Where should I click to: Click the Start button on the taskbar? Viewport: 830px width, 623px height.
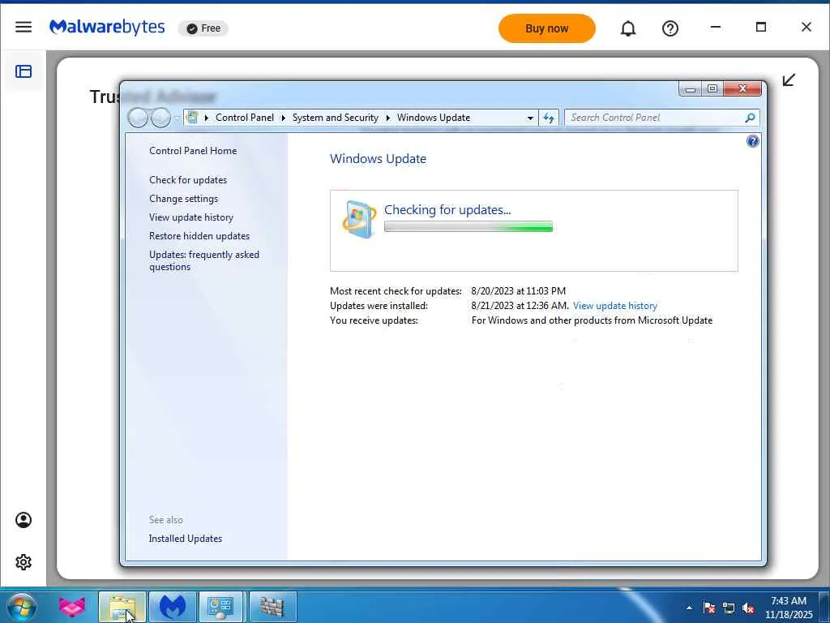point(22,607)
